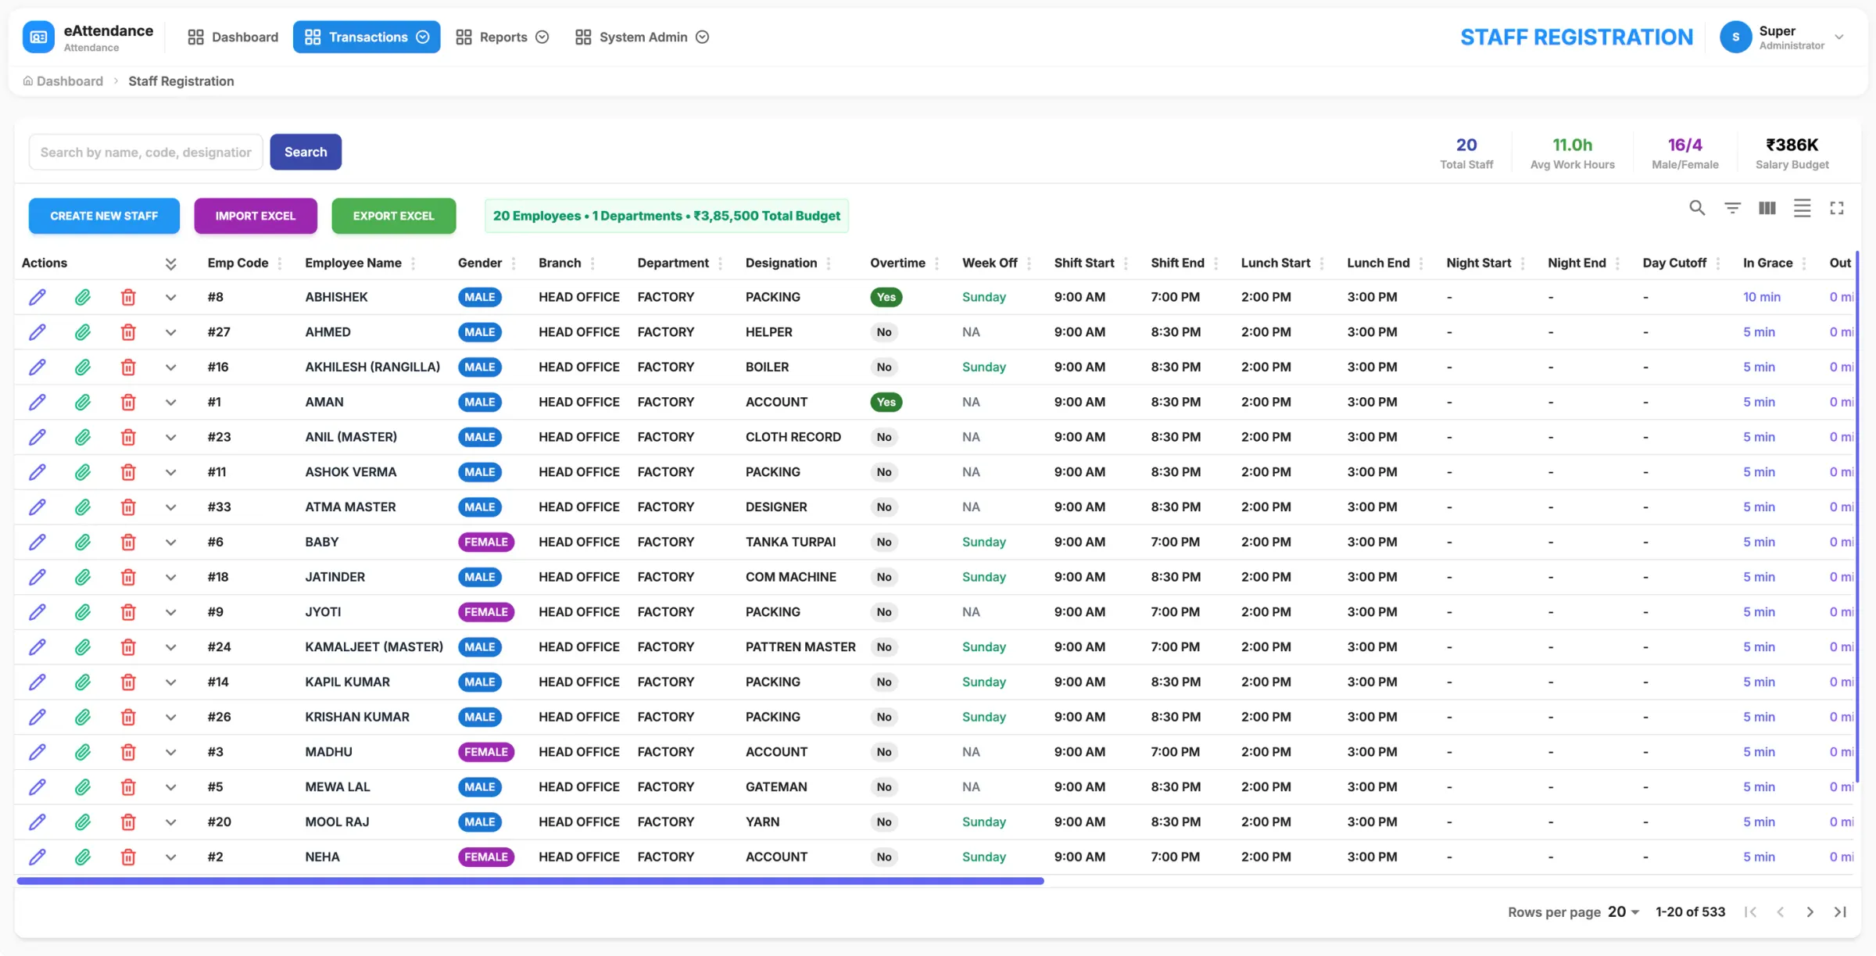Open the Designation column options menu
The height and width of the screenshot is (956, 1876).
pos(829,263)
